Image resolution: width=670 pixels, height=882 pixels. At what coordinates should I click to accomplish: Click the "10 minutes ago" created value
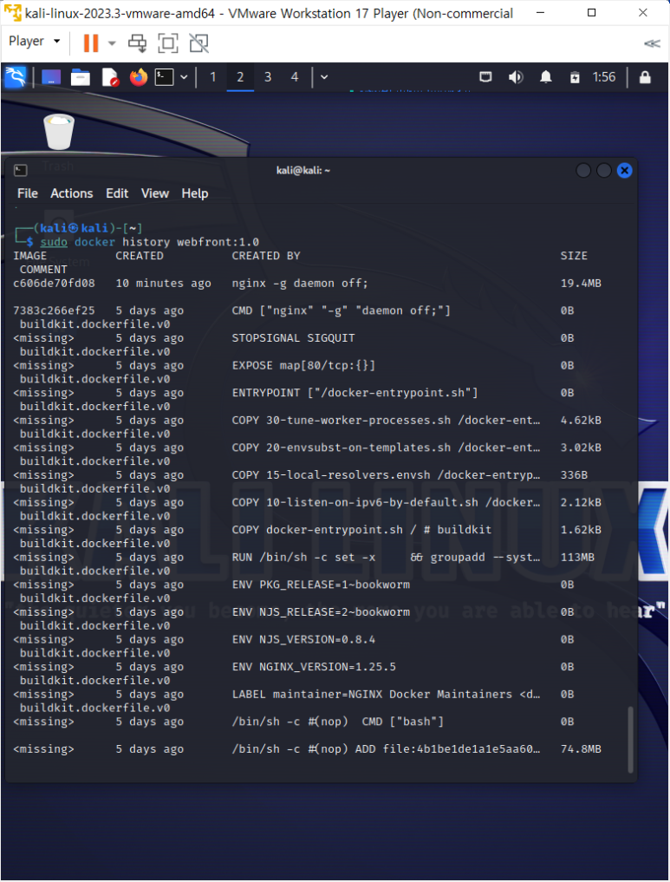164,284
